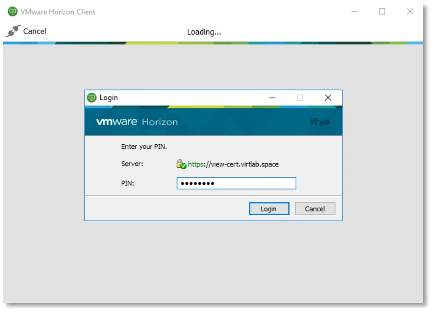Cancel loading via the toolbar Cancel label
This screenshot has width=432, height=312.
point(35,31)
